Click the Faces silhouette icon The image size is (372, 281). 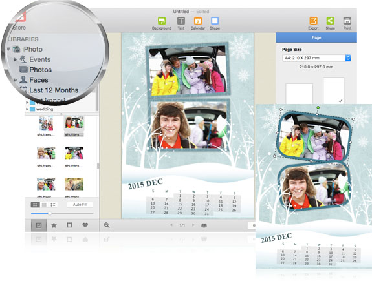(23, 79)
